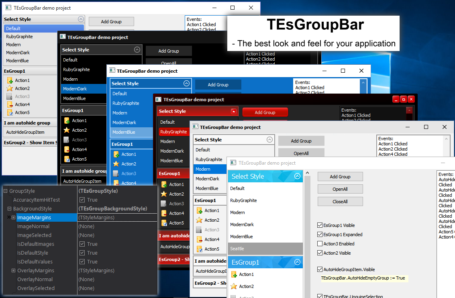Click Action2 star icon in the Seattle-style window
The height and width of the screenshot is (298, 455).
(234, 287)
